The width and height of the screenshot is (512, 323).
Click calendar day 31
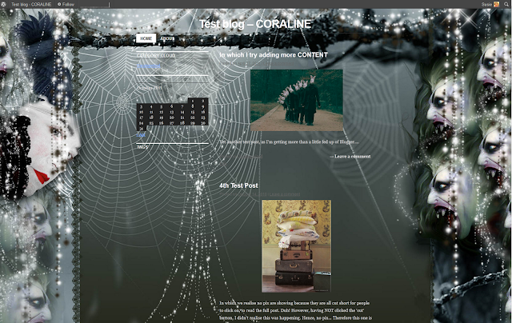[x=141, y=129]
